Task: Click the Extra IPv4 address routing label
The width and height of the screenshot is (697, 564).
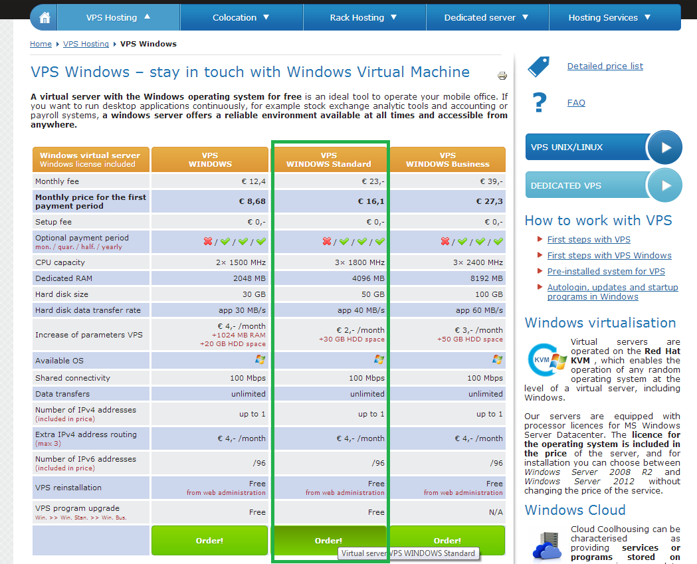Action: (86, 434)
